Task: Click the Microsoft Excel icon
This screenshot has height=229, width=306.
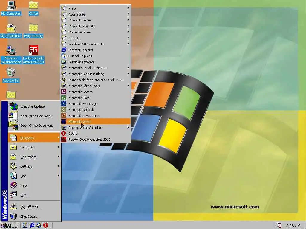Action: coord(64,98)
